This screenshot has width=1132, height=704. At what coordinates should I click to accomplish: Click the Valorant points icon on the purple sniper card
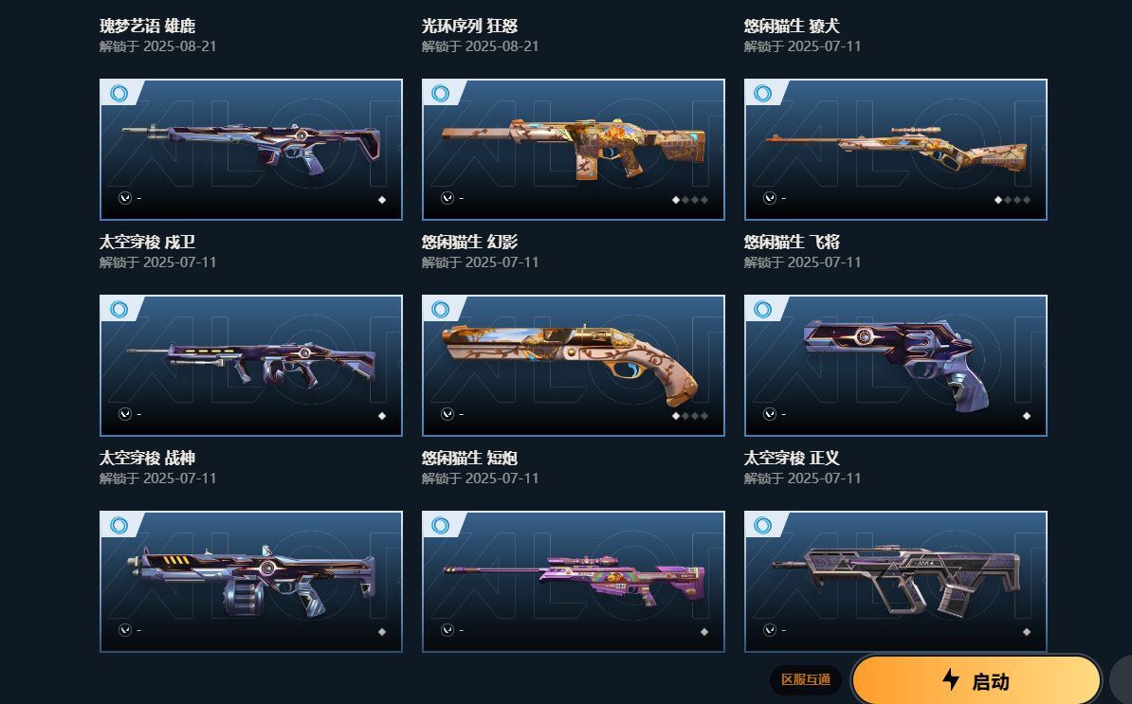[x=447, y=630]
